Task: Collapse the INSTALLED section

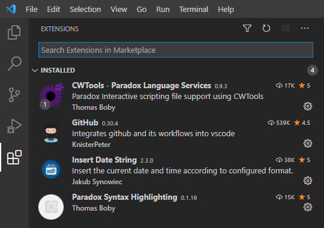Action: (35, 70)
